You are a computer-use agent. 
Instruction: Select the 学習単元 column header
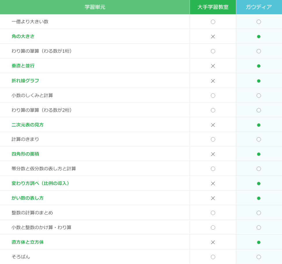95,7
